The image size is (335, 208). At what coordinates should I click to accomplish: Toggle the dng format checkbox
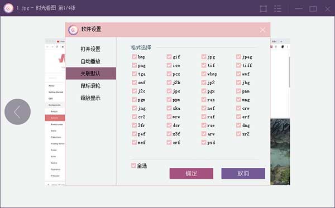click(x=238, y=125)
